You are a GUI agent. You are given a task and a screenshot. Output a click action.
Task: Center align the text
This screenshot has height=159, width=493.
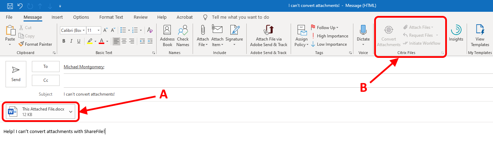pyautogui.click(x=124, y=41)
